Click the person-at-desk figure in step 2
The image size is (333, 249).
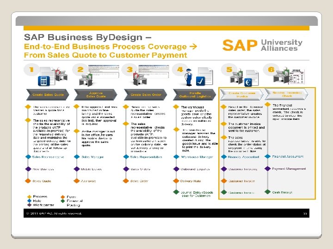[86, 78]
